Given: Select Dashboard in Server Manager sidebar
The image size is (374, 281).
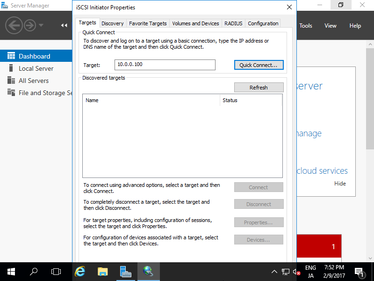Looking at the screenshot, I should click(x=36, y=56).
